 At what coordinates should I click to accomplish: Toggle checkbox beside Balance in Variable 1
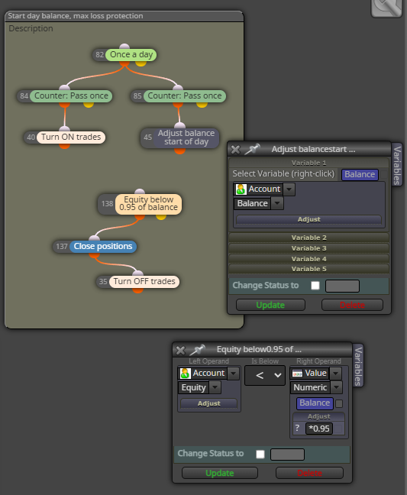(x=383, y=175)
